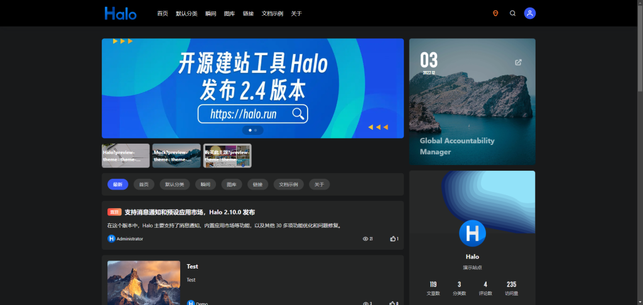The image size is (643, 305).
Task: Open the Mock?preview-theme thumbnail
Action: 176,156
